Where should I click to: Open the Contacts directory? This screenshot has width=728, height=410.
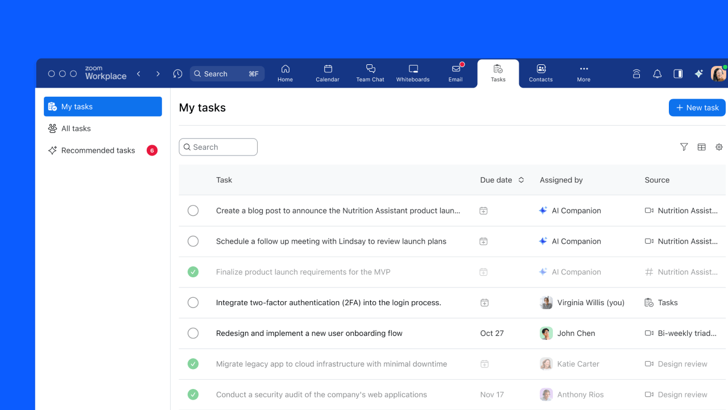[540, 73]
